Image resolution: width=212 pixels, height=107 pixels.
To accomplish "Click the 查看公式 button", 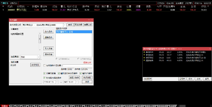I will pyautogui.click(x=88, y=25).
